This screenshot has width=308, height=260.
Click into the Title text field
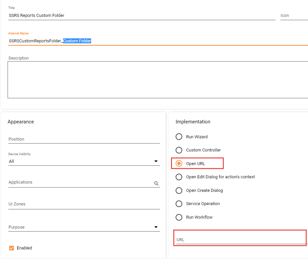pyautogui.click(x=141, y=16)
